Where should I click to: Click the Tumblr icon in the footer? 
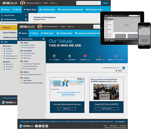(40, 126)
